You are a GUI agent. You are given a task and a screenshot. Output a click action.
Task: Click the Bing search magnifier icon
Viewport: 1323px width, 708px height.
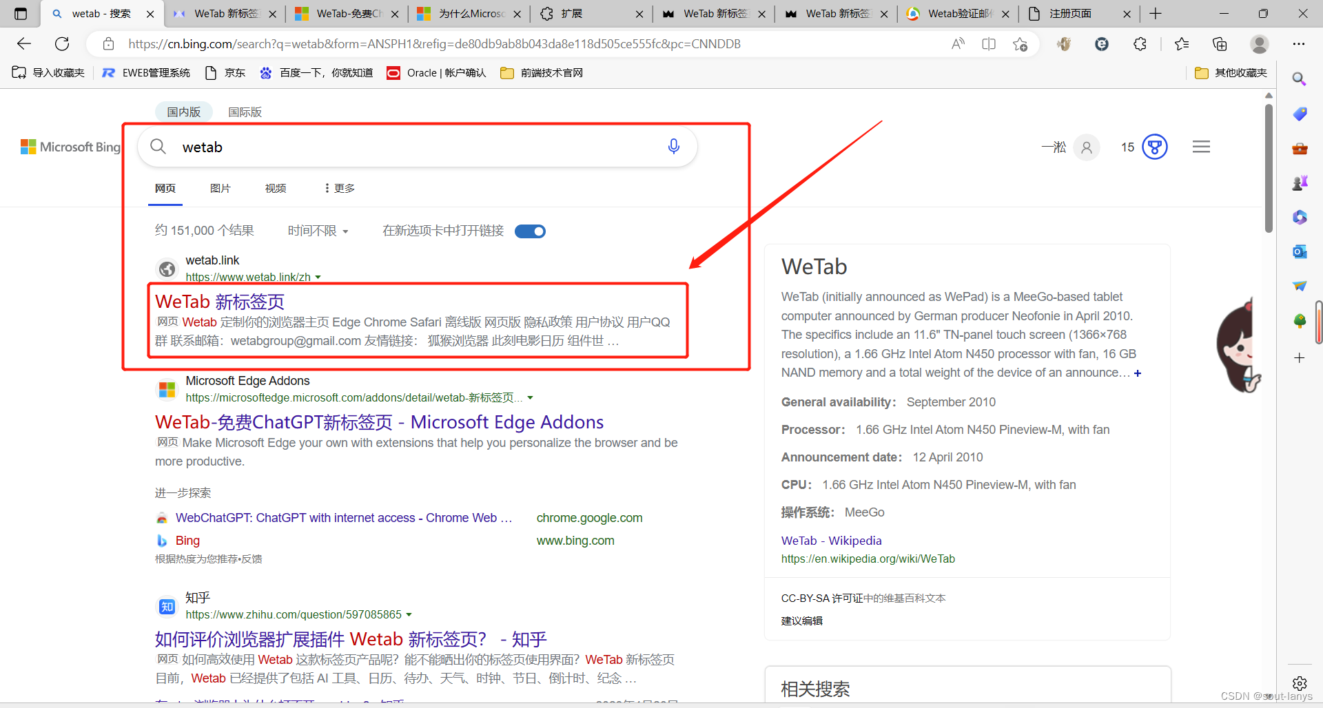(158, 147)
